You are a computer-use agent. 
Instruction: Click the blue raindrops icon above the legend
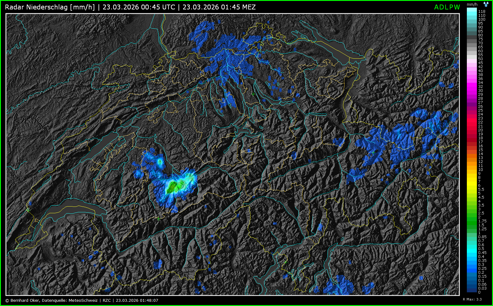pyautogui.click(x=486, y=4)
